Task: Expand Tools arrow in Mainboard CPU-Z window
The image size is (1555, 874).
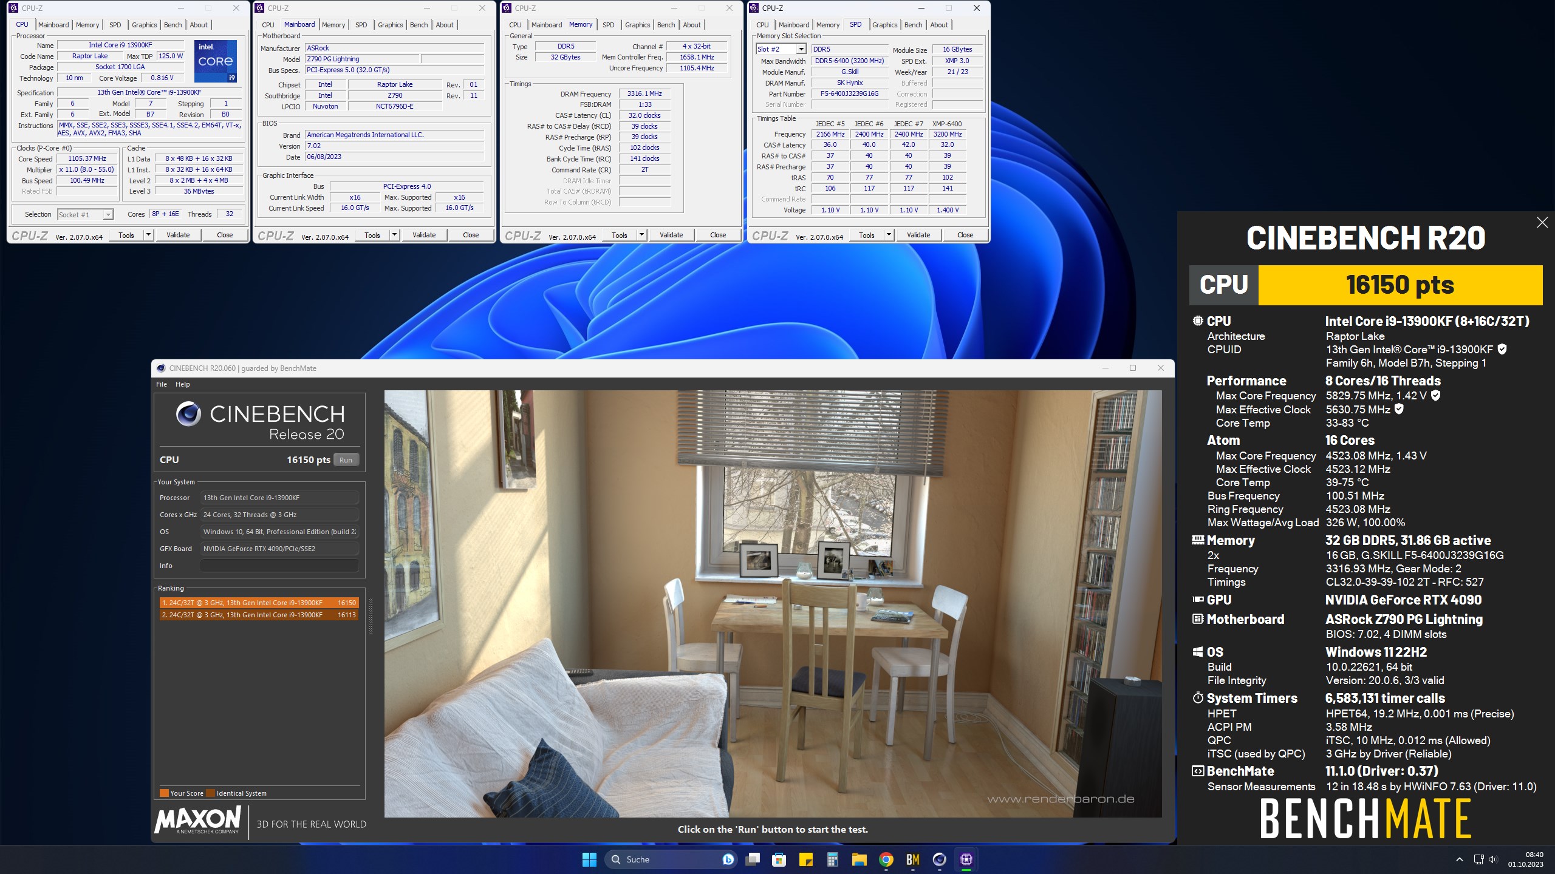Action: pos(394,235)
